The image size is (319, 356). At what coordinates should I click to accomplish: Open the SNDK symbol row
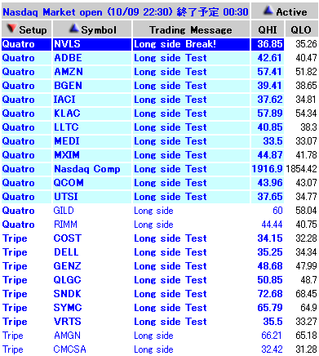point(68,294)
